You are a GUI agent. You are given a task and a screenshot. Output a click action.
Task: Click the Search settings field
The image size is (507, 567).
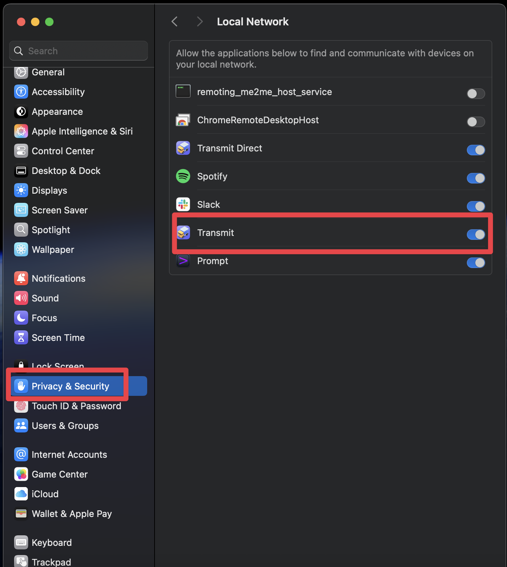point(79,51)
